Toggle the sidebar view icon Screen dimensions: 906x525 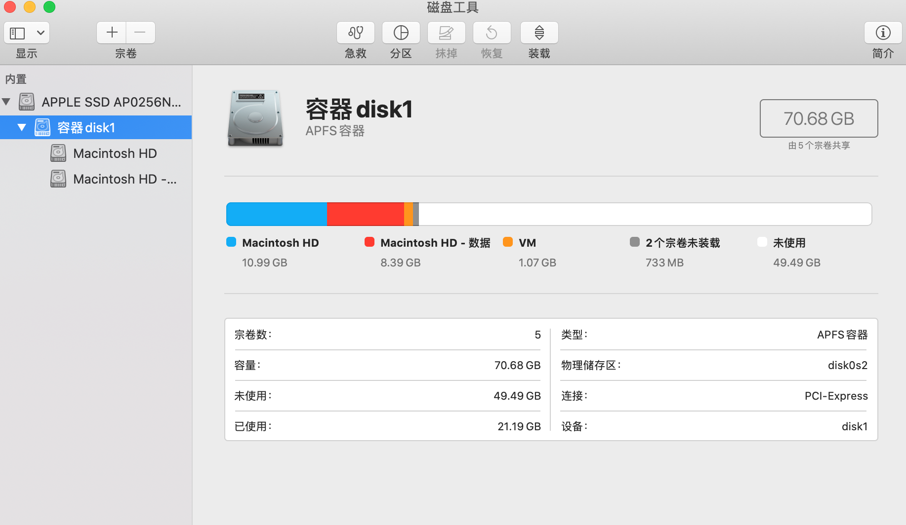(x=18, y=33)
